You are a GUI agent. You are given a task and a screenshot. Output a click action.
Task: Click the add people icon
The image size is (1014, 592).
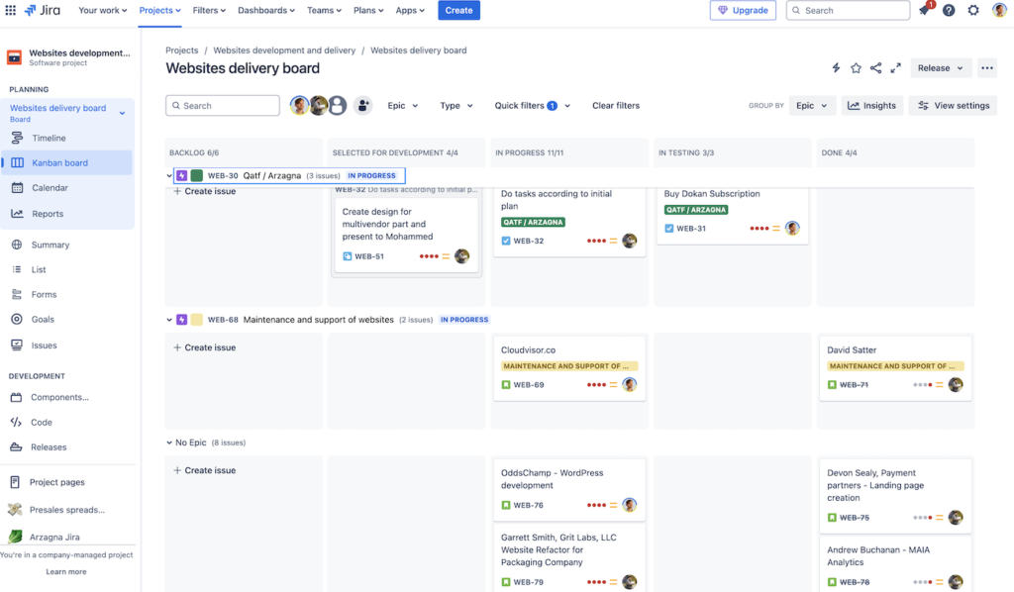[x=363, y=105]
